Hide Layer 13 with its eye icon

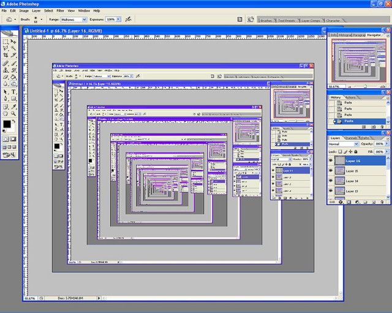pos(331,191)
